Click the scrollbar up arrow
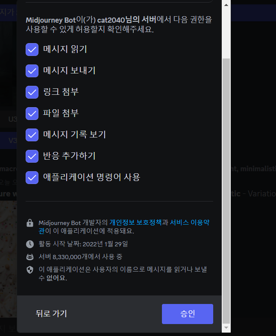Screen dimensions: 276x336 [x=226, y=5]
